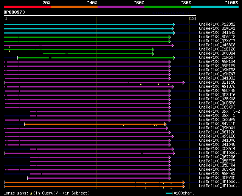Image resolution: width=242 pixels, height=196 pixels.
Task: Select the UniRef100_A9NT58 label
Action: click(217, 70)
